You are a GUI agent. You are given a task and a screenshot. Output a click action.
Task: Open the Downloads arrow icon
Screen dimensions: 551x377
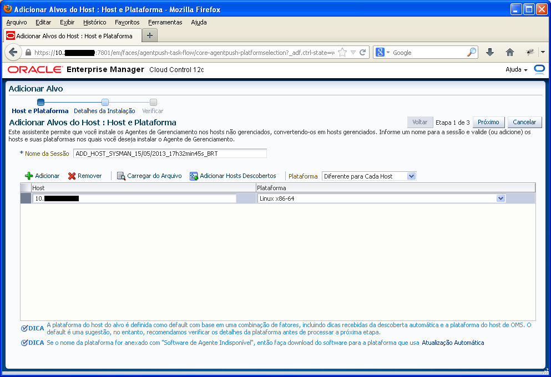490,52
